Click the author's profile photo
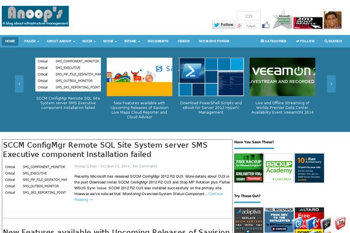This screenshot has width=350, height=233. pyautogui.click(x=332, y=20)
